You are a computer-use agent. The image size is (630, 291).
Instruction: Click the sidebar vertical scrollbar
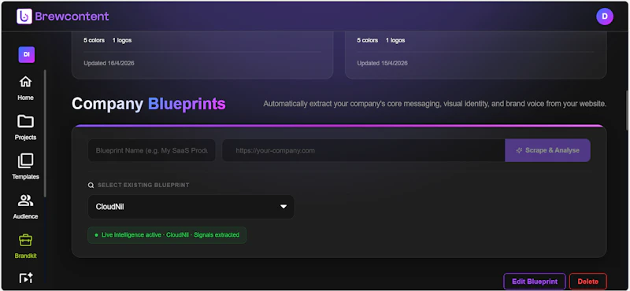(45, 133)
